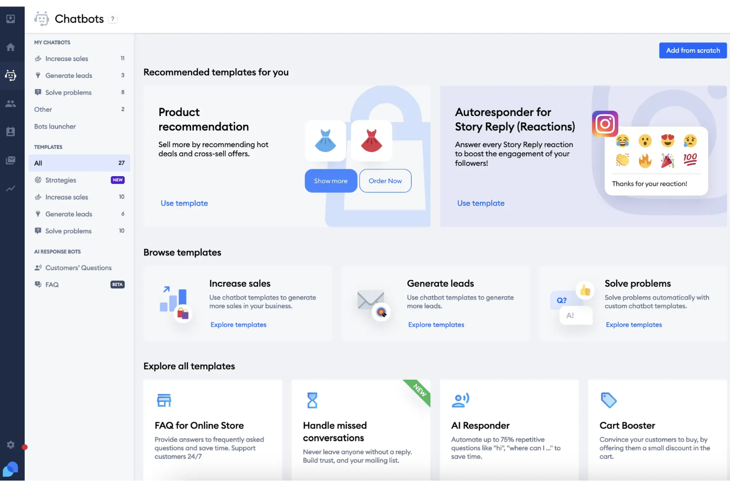Screen dimensions: 730x487
Task: Open the email campaigns envelope icon
Action: 10,160
